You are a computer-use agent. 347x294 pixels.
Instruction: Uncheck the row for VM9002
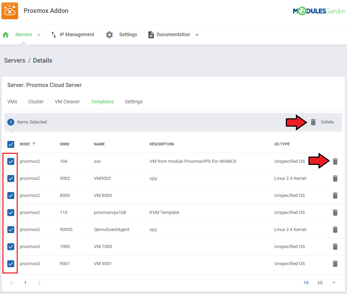pos(11,178)
